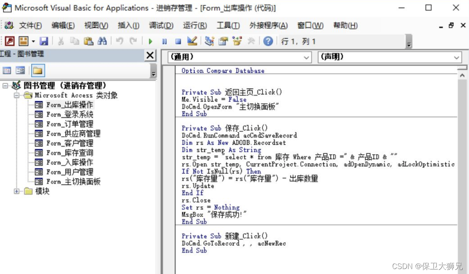The image size is (469, 274).
Task: Open the 运行(R) menu
Action: (x=195, y=26)
